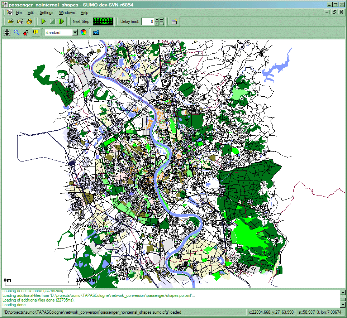Click the magnifier locate icon
Image resolution: width=347 pixels, height=318 pixels.
click(x=16, y=33)
